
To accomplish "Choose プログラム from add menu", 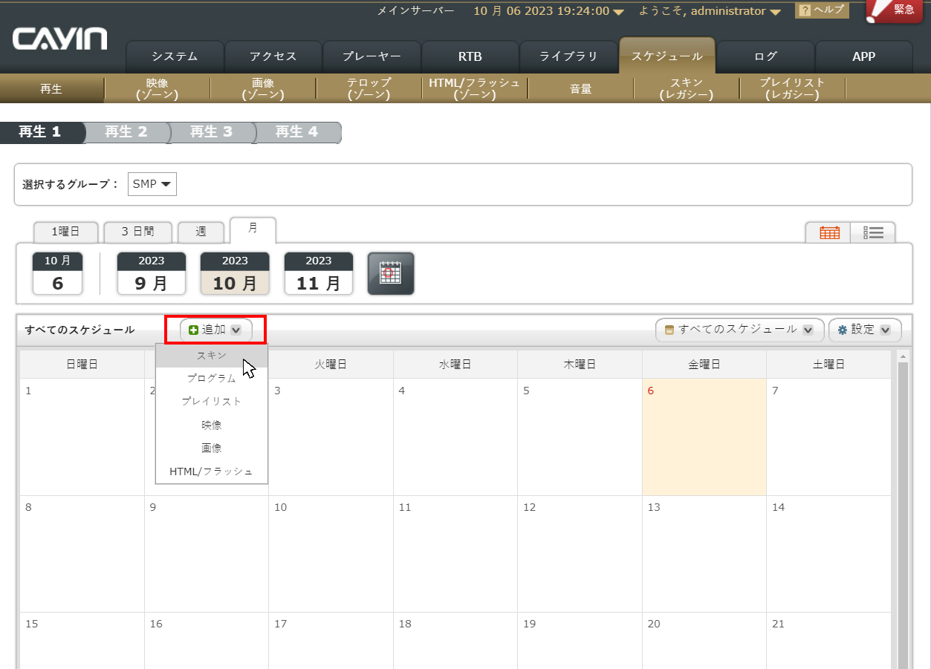I will pyautogui.click(x=212, y=378).
